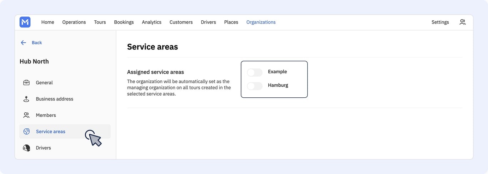Viewport: 488px width, 174px height.
Task: Click the Hub North organization name
Action: (34, 61)
